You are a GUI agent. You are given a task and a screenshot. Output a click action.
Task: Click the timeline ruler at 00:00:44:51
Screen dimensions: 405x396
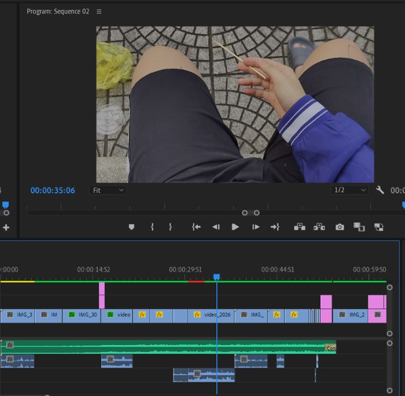click(x=278, y=270)
